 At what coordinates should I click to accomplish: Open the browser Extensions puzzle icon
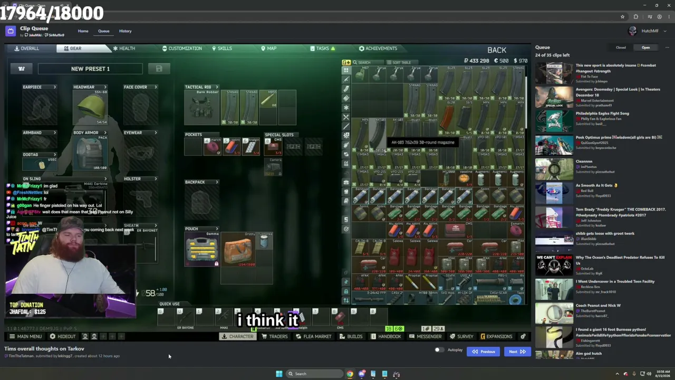(x=635, y=17)
